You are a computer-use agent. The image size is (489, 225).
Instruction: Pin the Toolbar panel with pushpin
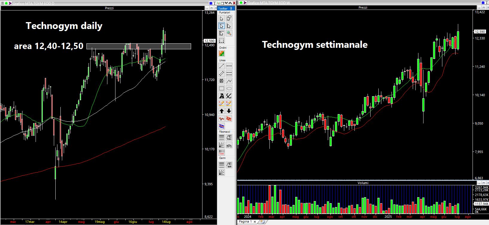231,8
